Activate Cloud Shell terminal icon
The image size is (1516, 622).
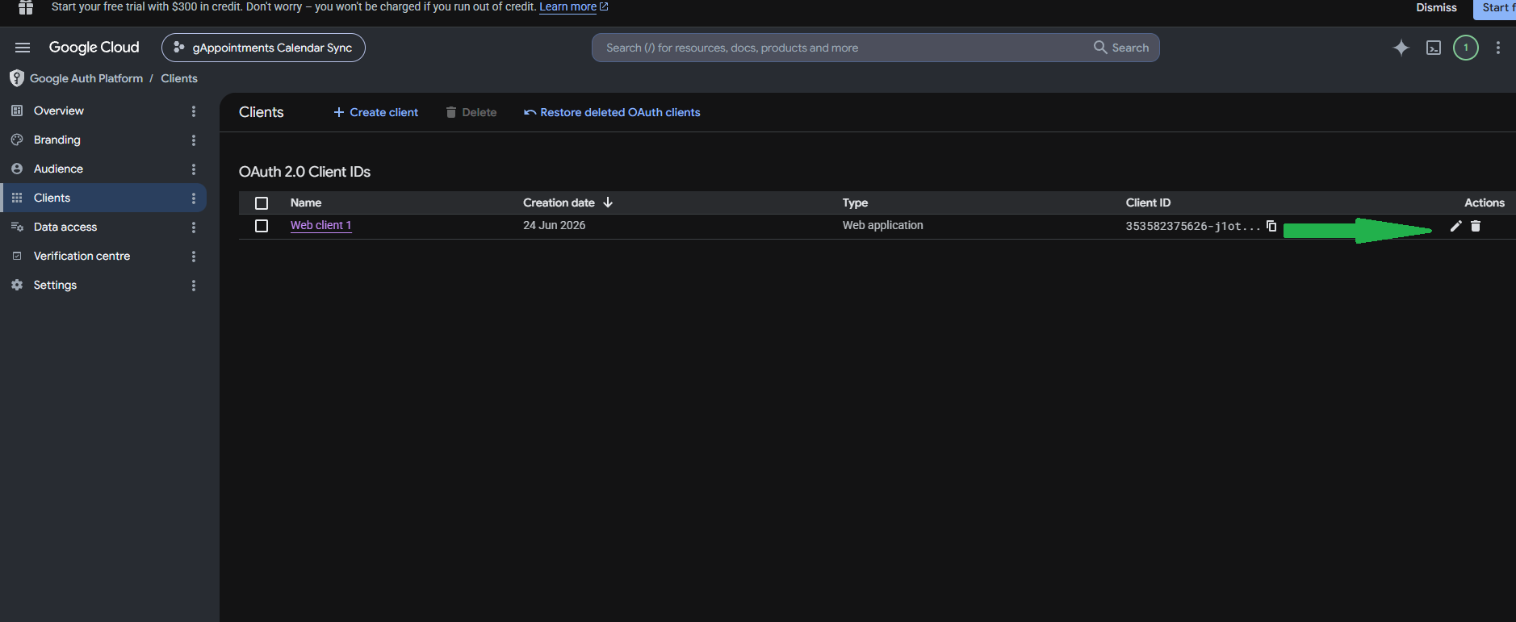[x=1434, y=48]
